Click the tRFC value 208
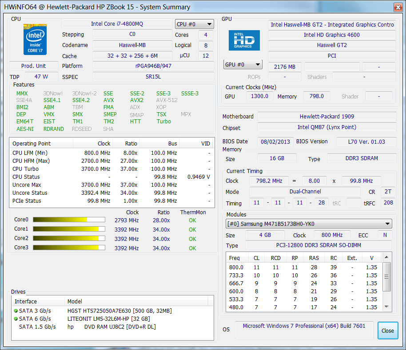The width and height of the screenshot is (406, 350). pos(388,203)
